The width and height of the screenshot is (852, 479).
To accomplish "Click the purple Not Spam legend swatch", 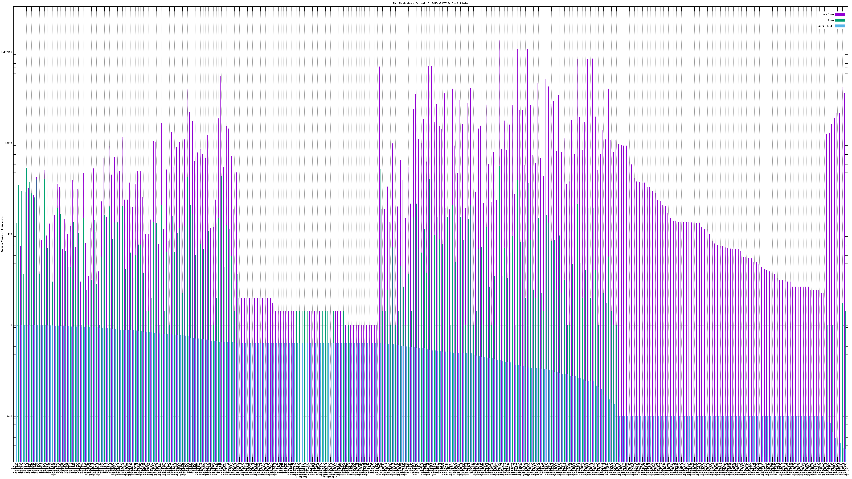I will click(840, 14).
